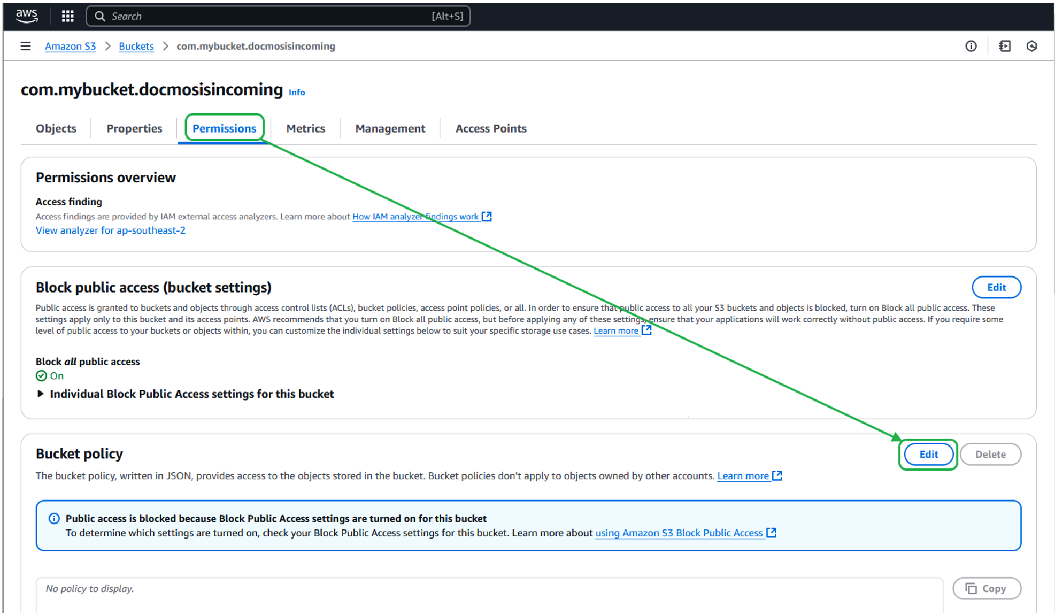The image size is (1055, 615).
Task: Open the Management tab
Action: point(389,128)
